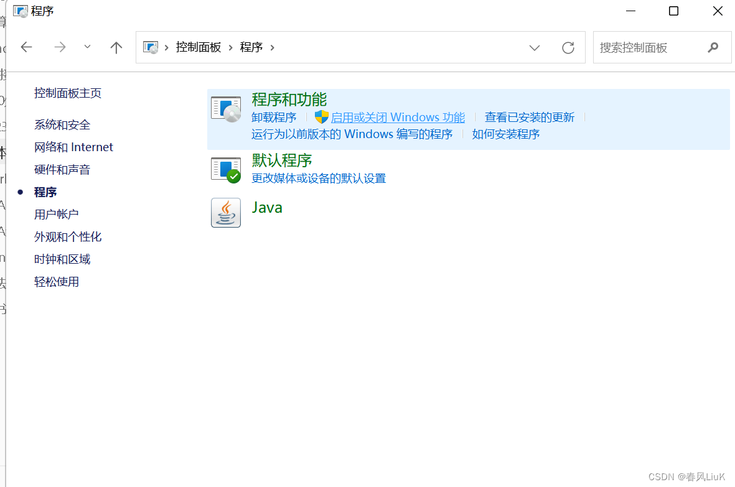Select 控制面板 in the address breadcrumb
Image resolution: width=735 pixels, height=487 pixels.
(x=199, y=47)
